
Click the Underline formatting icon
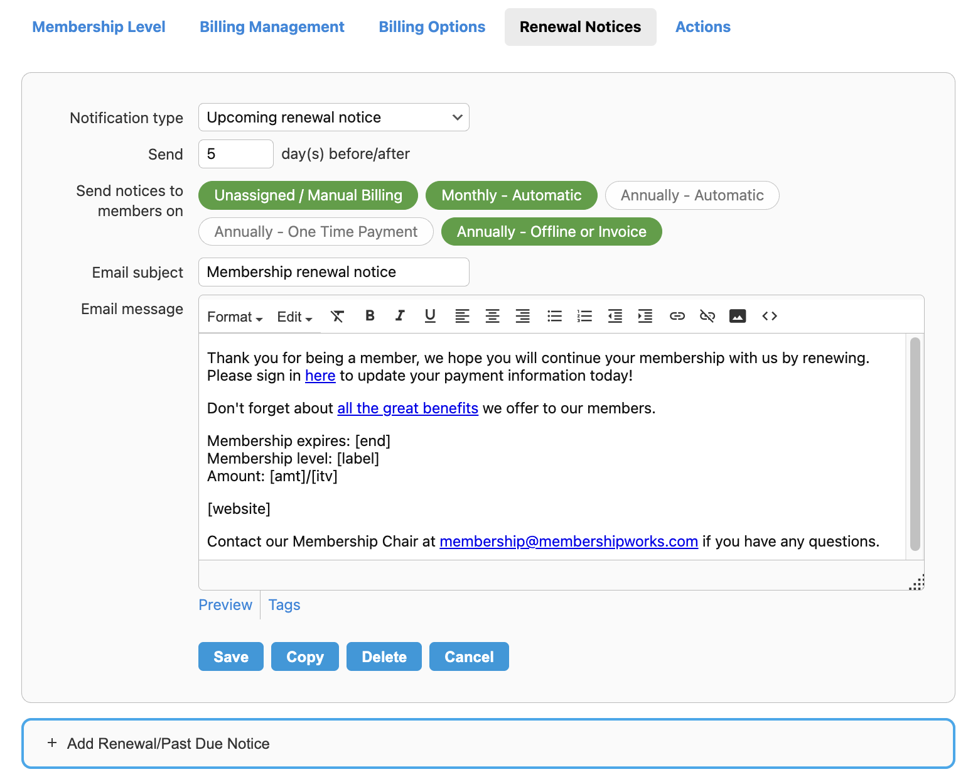click(430, 316)
